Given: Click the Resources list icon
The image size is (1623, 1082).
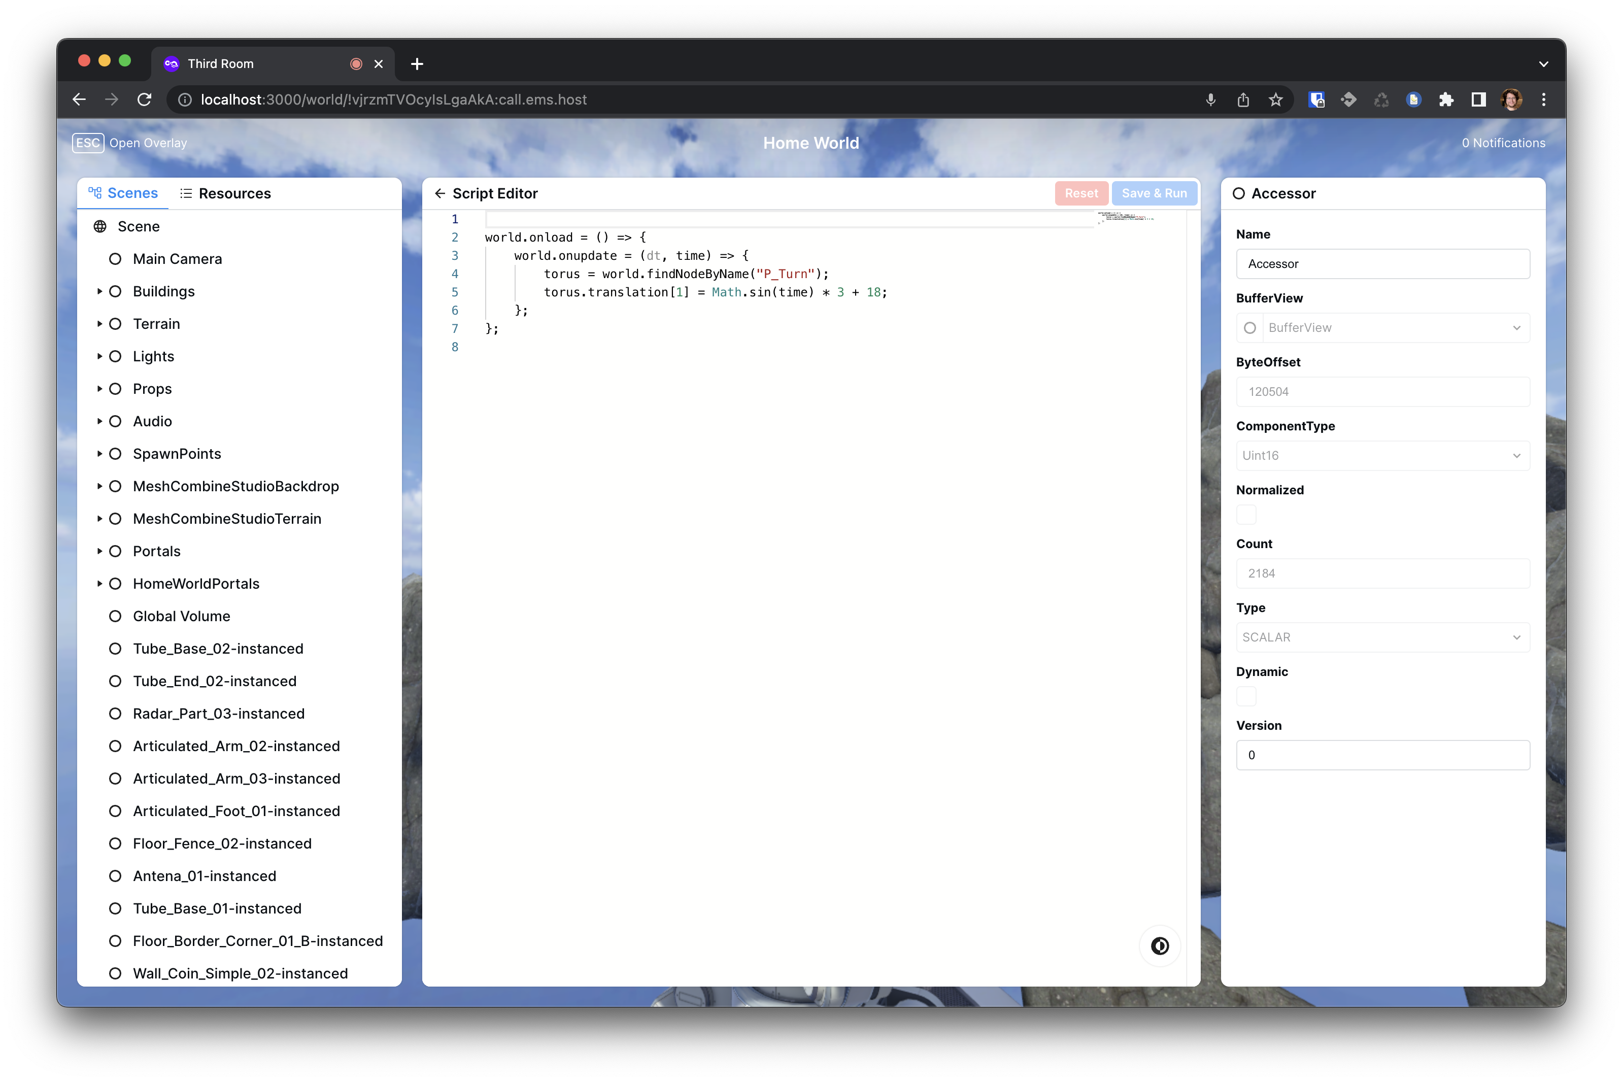Looking at the screenshot, I should click(185, 193).
